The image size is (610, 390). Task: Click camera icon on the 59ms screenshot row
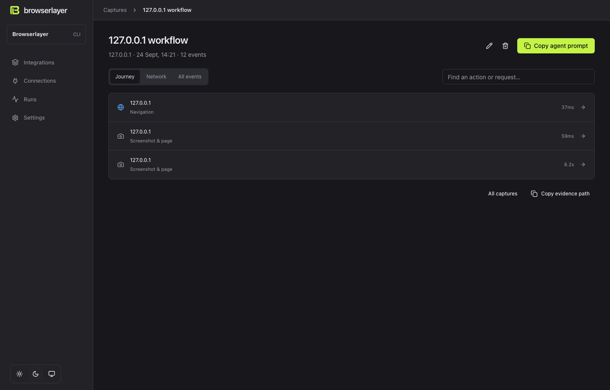121,136
